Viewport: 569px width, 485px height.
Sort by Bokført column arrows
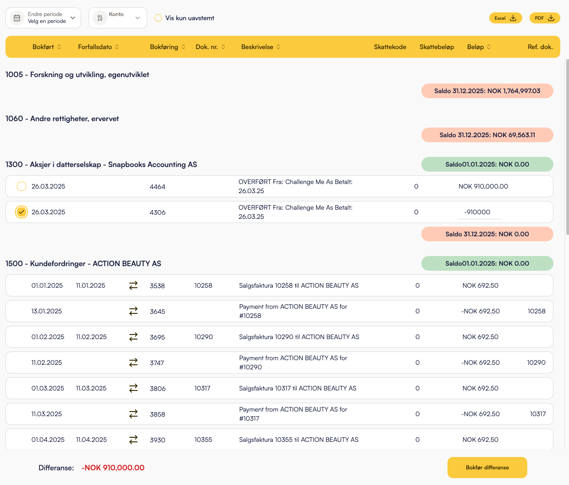(x=59, y=47)
